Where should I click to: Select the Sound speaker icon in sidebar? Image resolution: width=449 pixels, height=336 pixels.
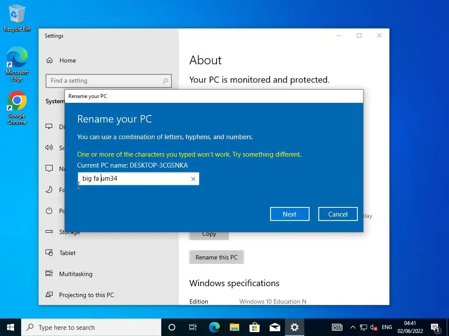49,147
